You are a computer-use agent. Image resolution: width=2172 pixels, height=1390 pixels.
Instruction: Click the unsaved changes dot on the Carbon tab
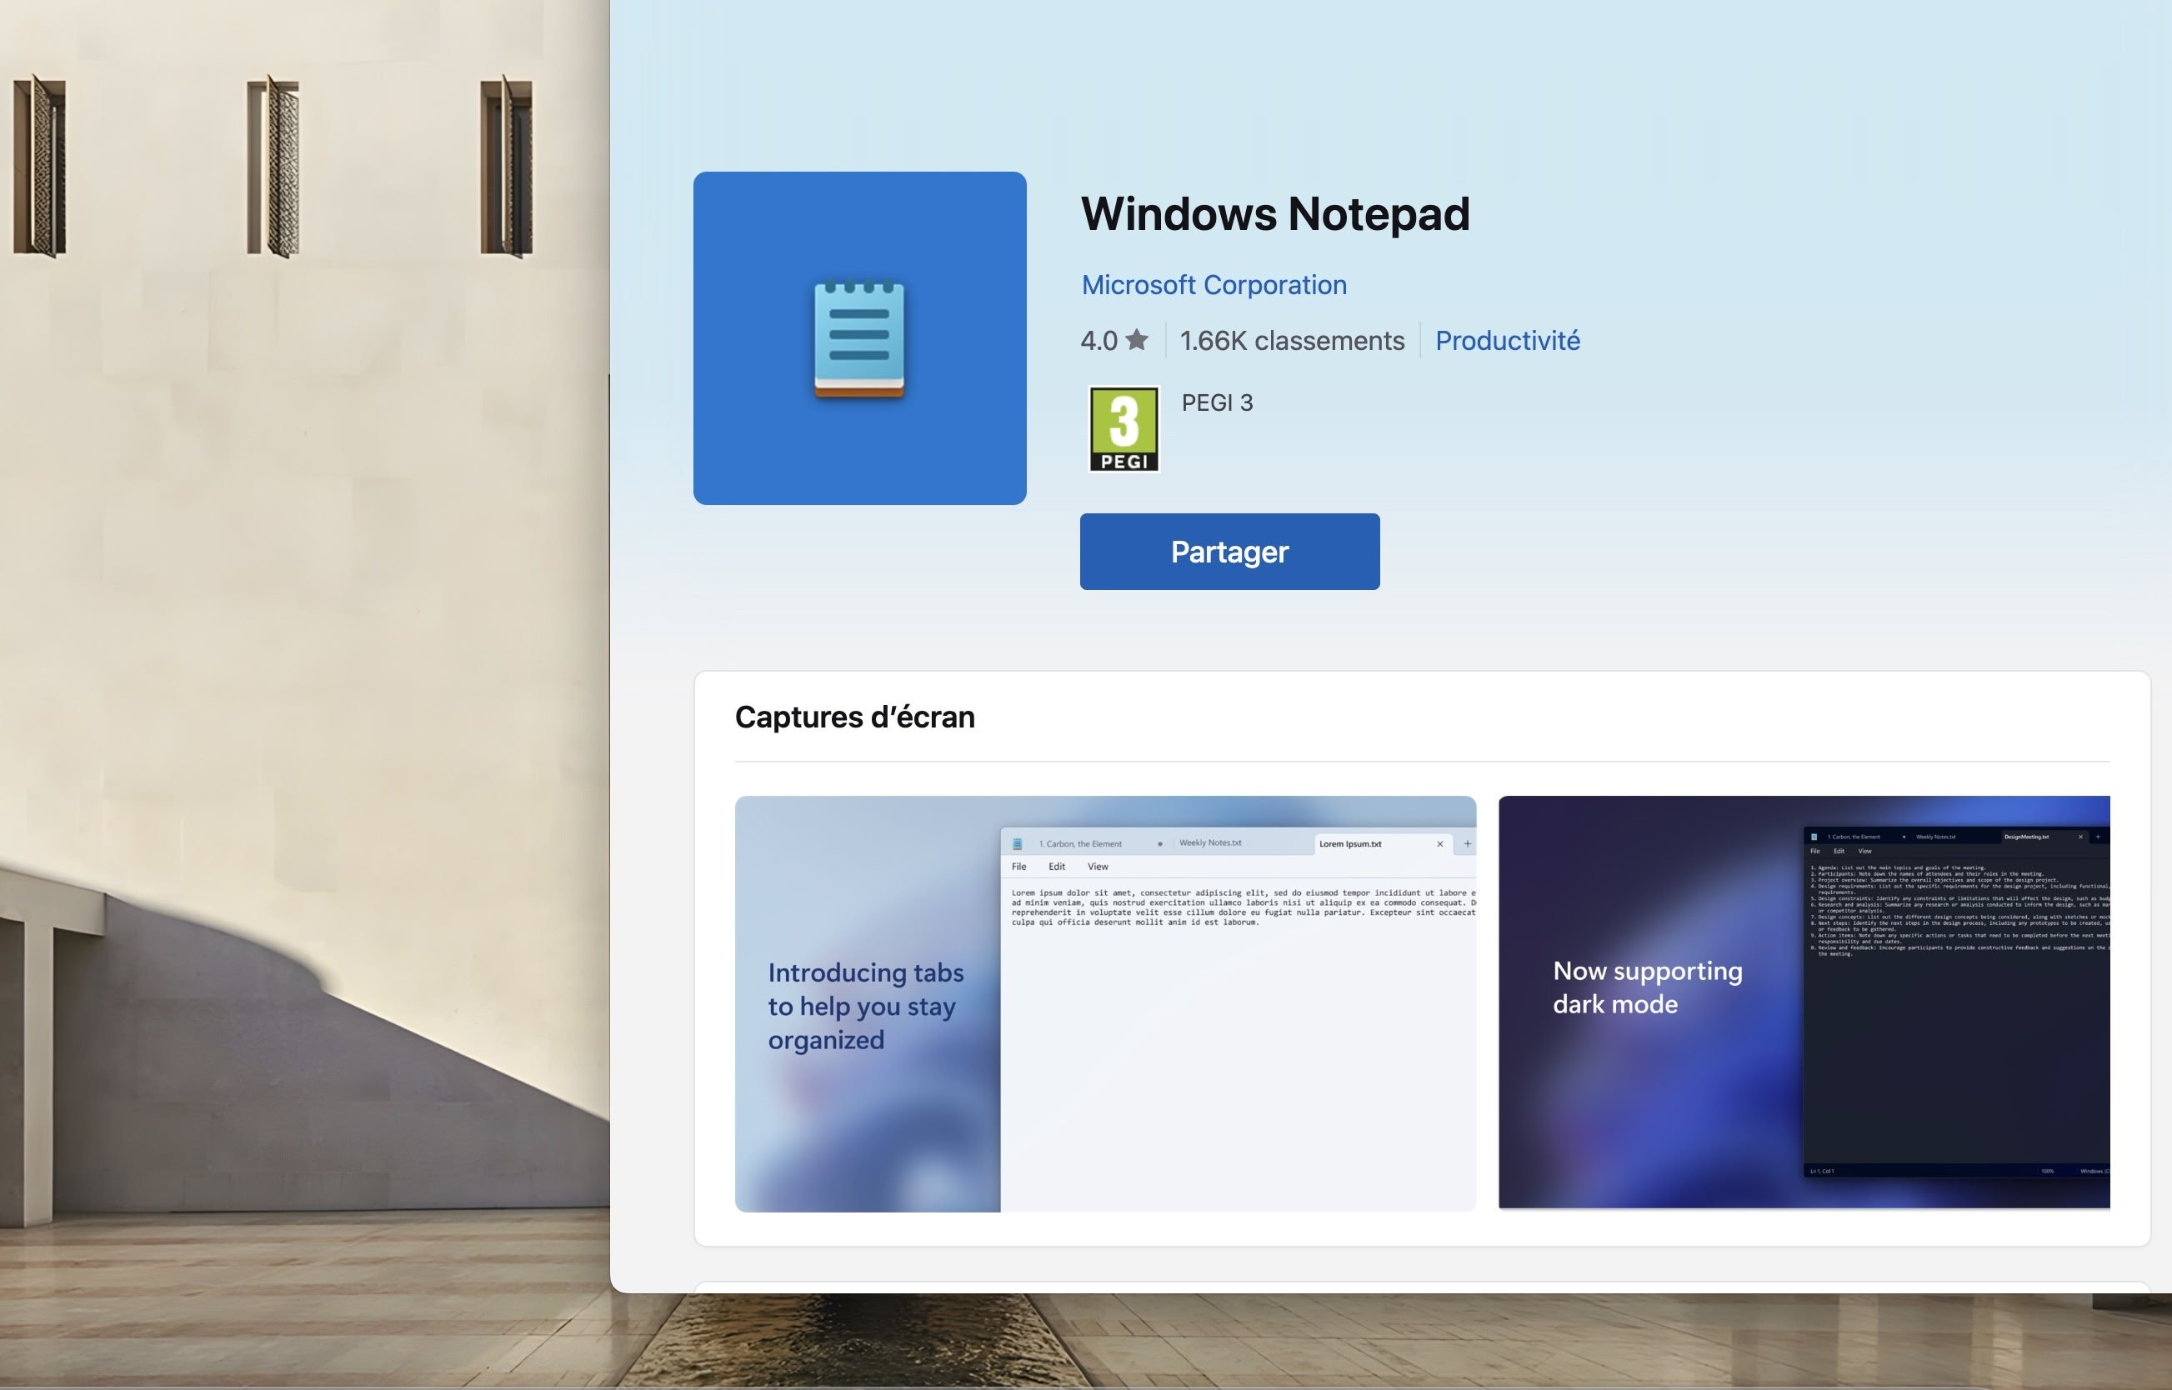1161,843
